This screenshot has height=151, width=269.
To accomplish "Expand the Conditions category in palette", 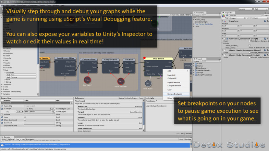I will (x=2, y=84).
